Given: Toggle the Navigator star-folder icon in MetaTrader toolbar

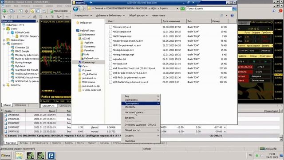Looking at the screenshot, I should [x=32, y=11].
